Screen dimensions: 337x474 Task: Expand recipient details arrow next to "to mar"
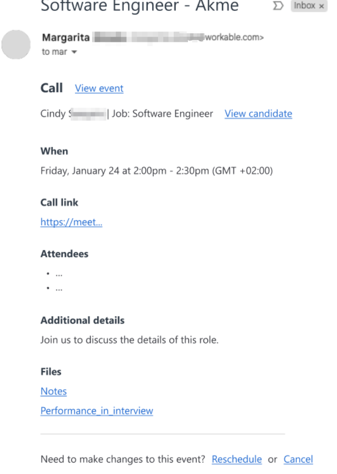(74, 52)
